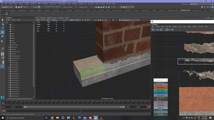Create a new scene from status line
214x120 pixels.
coord(16,7)
